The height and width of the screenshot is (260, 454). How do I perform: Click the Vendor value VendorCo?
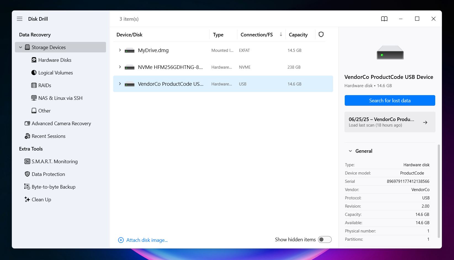click(x=420, y=190)
